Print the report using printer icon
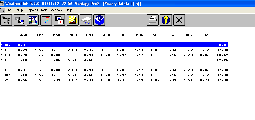Image resolution: width=255 pixels, height=120 pixels. 153,20
